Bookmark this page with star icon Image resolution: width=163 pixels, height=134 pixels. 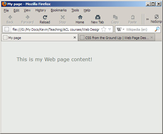click(x=104, y=29)
